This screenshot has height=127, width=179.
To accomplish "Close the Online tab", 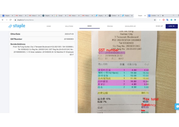I will [119, 16].
